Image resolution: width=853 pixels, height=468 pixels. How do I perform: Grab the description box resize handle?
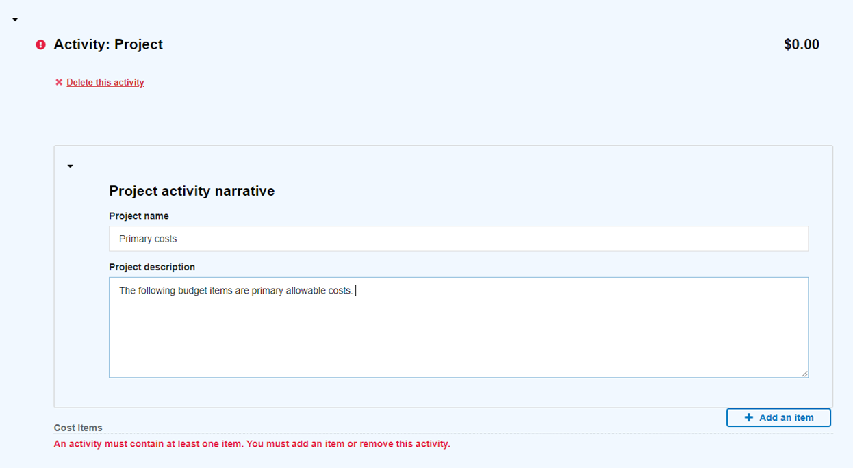point(804,374)
